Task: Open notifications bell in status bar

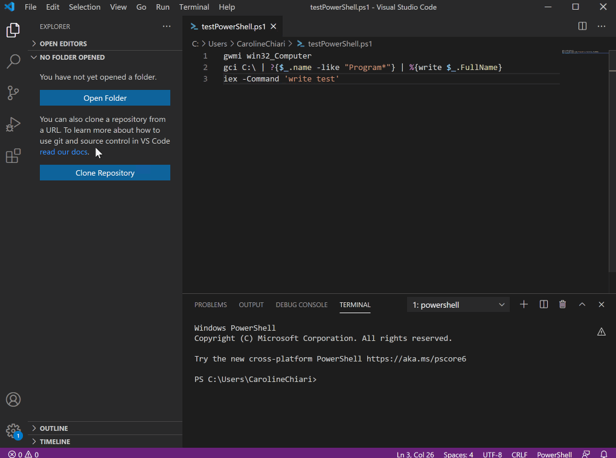Action: [604, 454]
